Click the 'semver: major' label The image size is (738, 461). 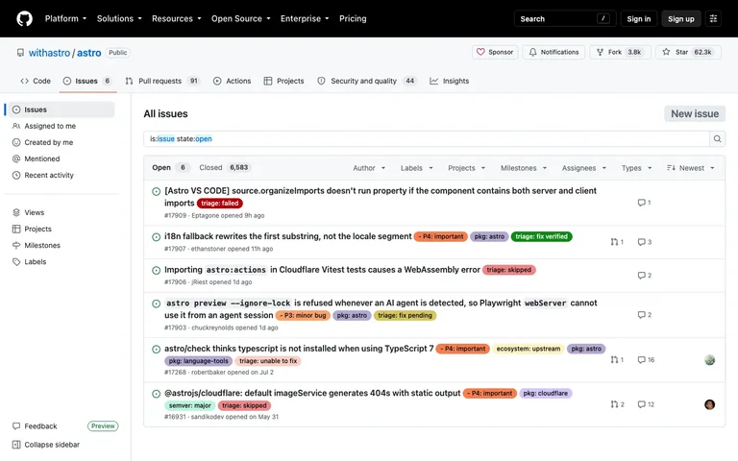pyautogui.click(x=189, y=405)
